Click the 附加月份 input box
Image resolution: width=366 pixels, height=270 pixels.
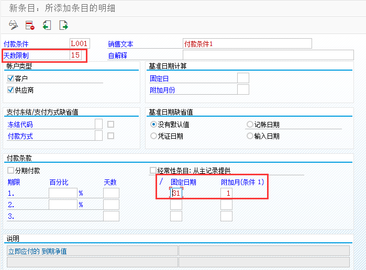243,89
